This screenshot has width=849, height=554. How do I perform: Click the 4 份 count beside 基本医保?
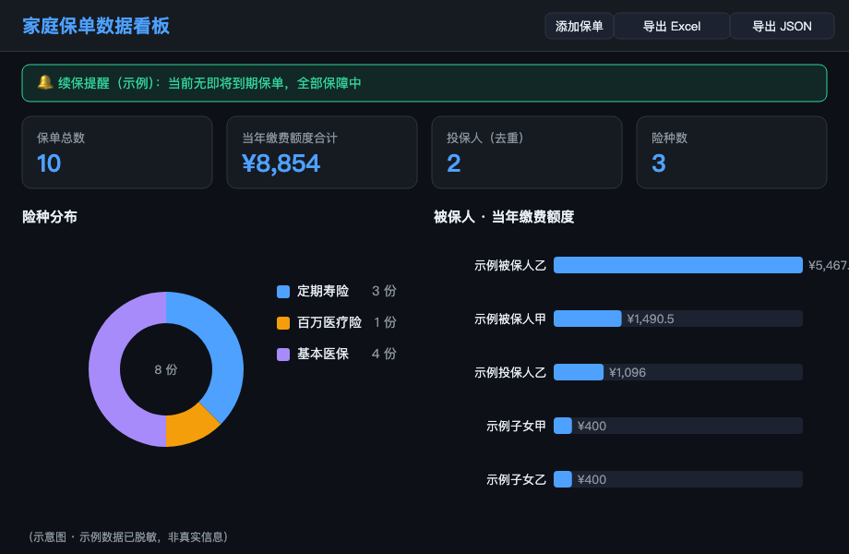(x=384, y=355)
